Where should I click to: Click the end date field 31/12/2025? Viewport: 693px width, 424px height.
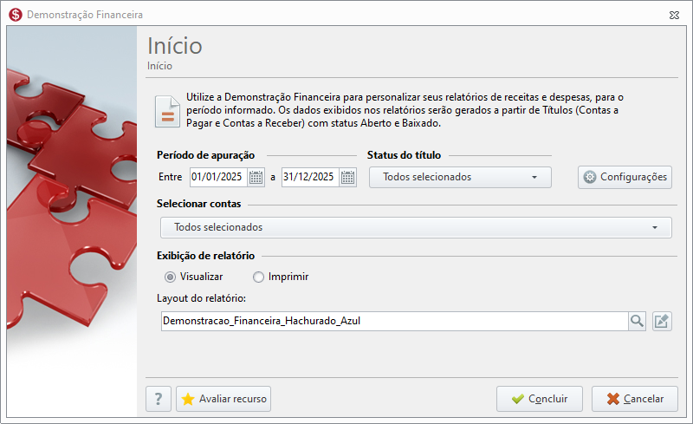click(x=309, y=177)
